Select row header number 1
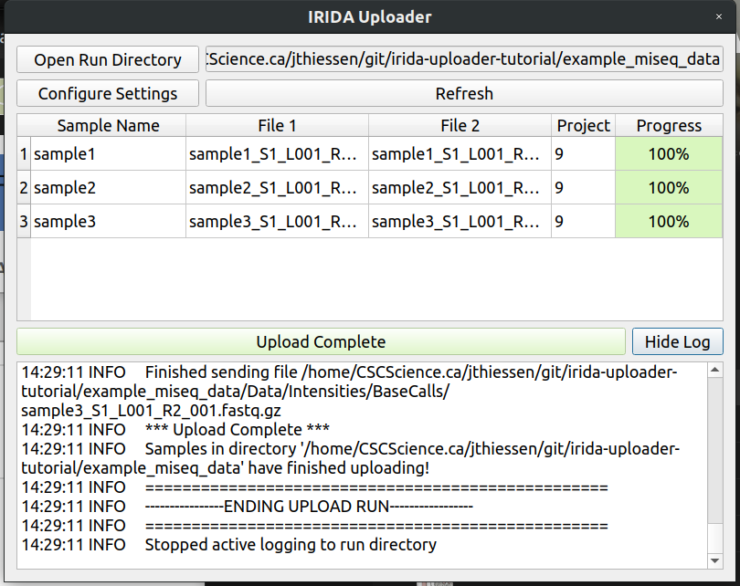The image size is (740, 586). click(24, 153)
